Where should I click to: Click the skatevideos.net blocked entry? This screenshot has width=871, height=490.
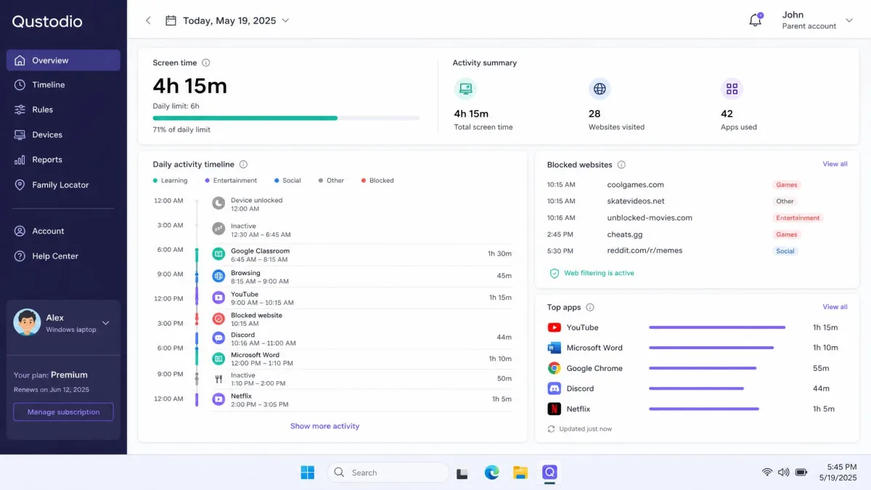[x=636, y=201]
